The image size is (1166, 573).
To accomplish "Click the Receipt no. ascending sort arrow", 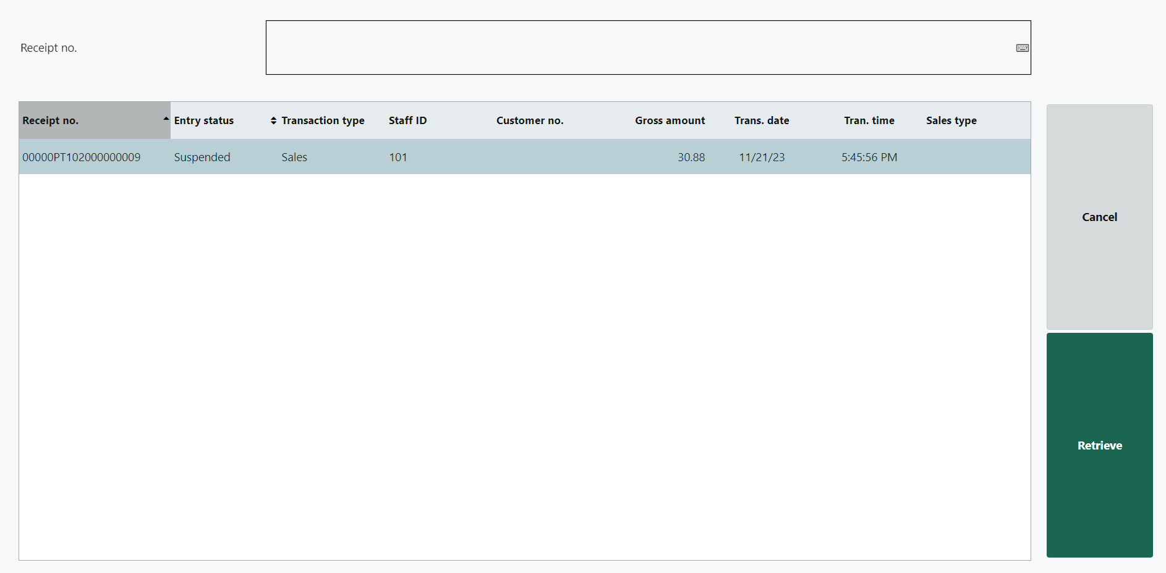I will (x=166, y=119).
